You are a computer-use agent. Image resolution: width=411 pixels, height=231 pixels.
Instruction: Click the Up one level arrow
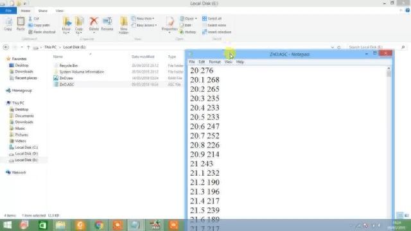tap(28, 47)
